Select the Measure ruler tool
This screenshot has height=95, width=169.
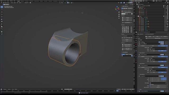point(2,26)
